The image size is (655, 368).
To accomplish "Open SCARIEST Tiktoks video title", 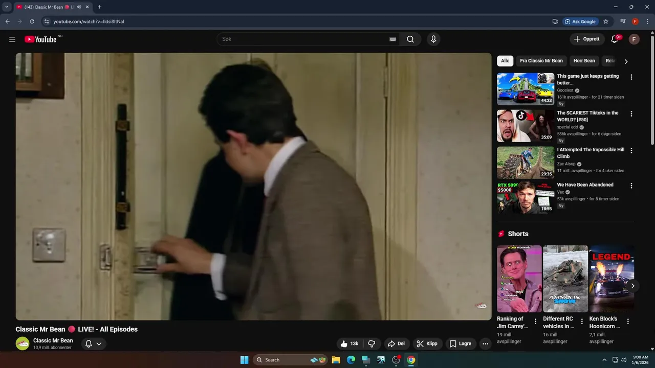I will (x=587, y=116).
